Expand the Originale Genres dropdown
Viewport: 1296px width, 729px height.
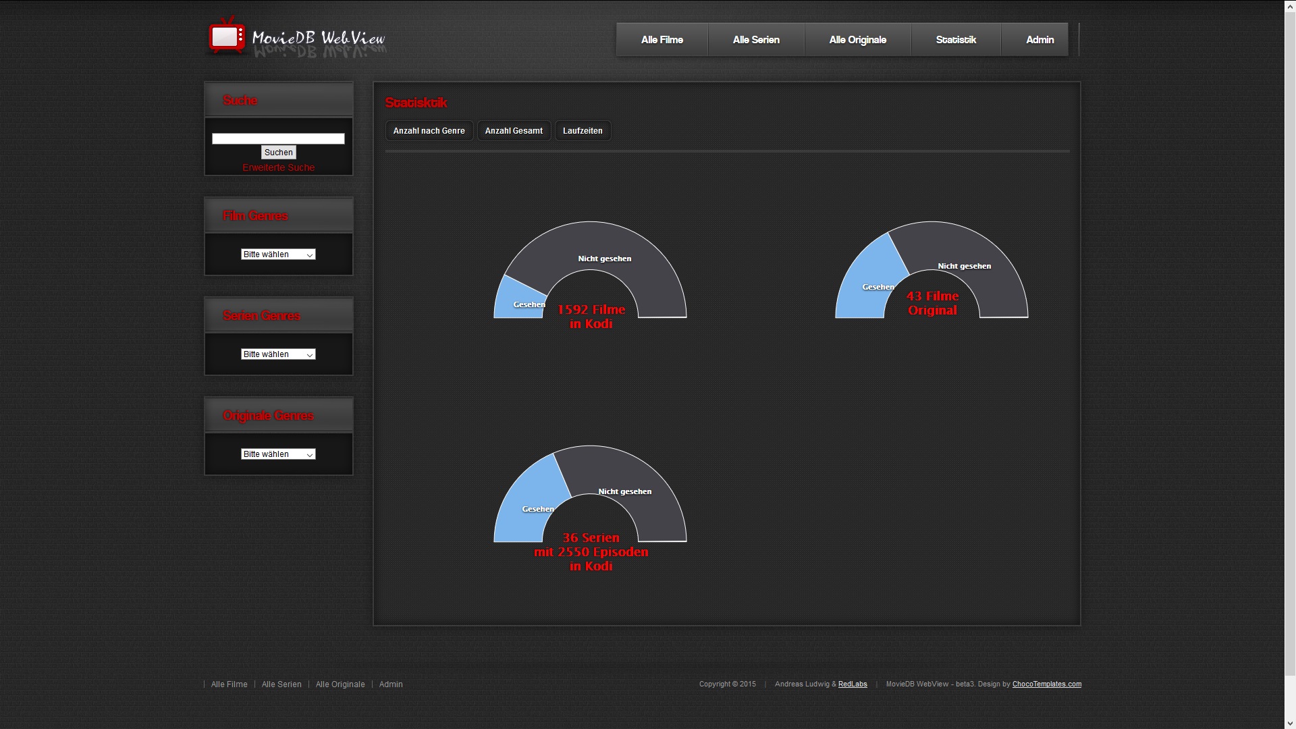pyautogui.click(x=278, y=454)
